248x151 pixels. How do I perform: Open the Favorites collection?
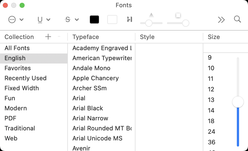click(x=18, y=68)
